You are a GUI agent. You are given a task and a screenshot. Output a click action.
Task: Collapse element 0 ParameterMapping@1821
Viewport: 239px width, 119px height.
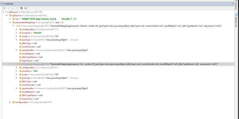click(13, 26)
